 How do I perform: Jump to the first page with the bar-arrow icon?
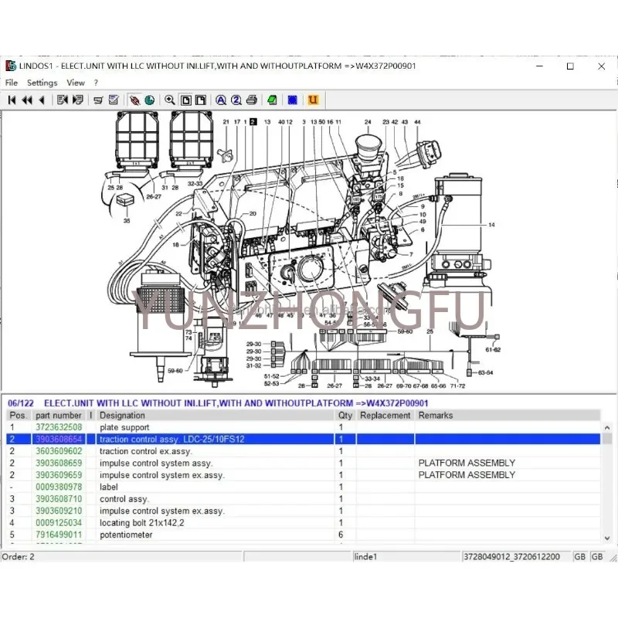pyautogui.click(x=12, y=100)
